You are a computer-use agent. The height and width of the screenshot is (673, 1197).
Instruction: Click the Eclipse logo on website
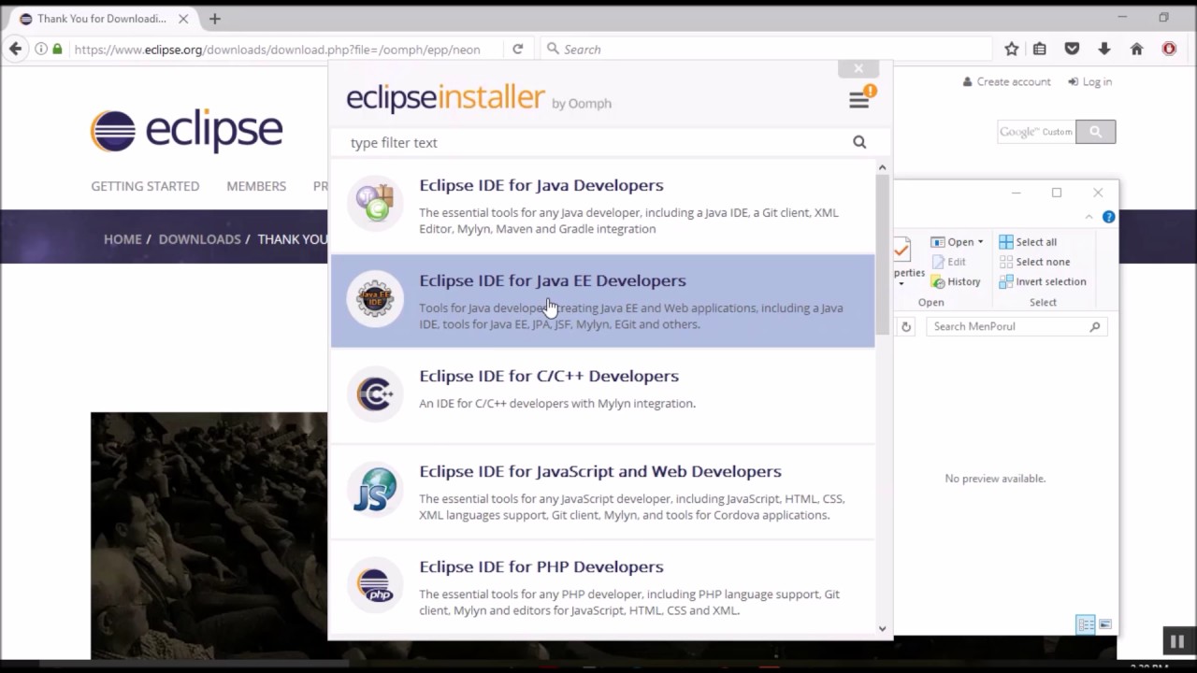(x=186, y=131)
